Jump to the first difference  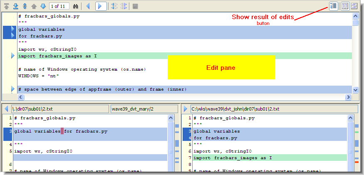pos(7,6)
